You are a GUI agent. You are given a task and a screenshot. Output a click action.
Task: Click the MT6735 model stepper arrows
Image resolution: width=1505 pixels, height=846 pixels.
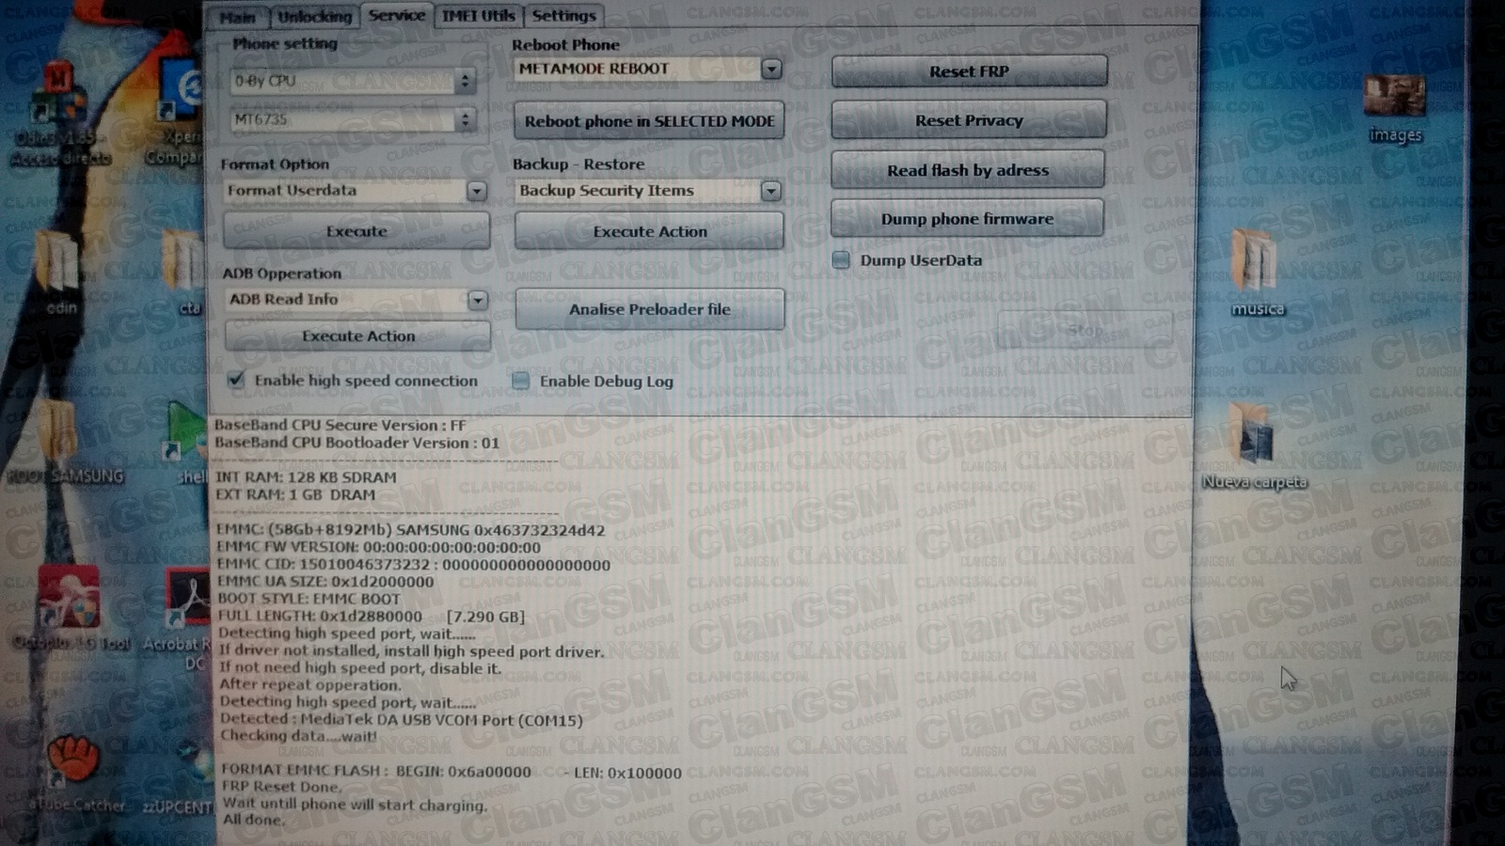465,120
